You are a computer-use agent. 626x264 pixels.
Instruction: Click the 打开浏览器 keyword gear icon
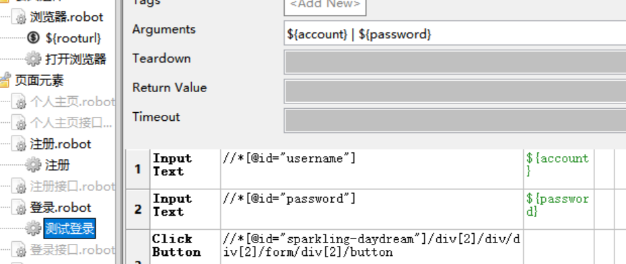[33, 59]
